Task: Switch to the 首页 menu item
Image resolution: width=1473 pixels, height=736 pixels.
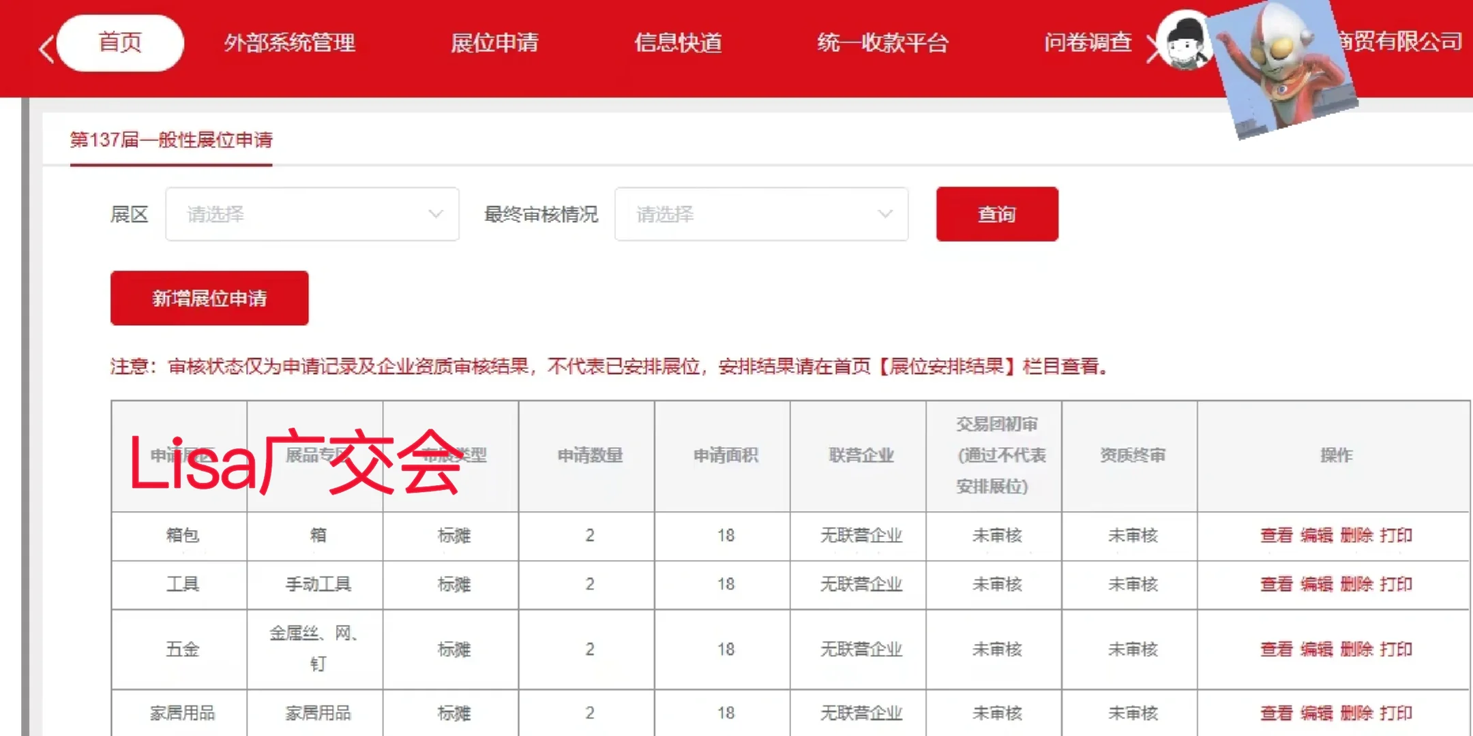Action: click(x=120, y=42)
